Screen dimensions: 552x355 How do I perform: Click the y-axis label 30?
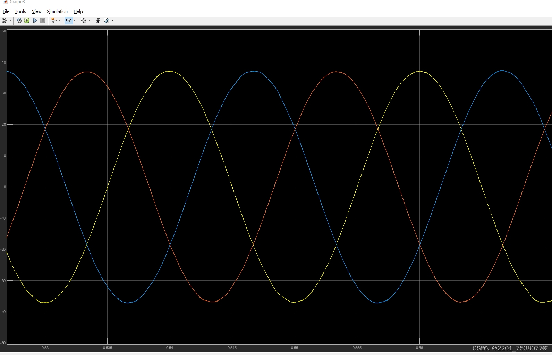4,93
